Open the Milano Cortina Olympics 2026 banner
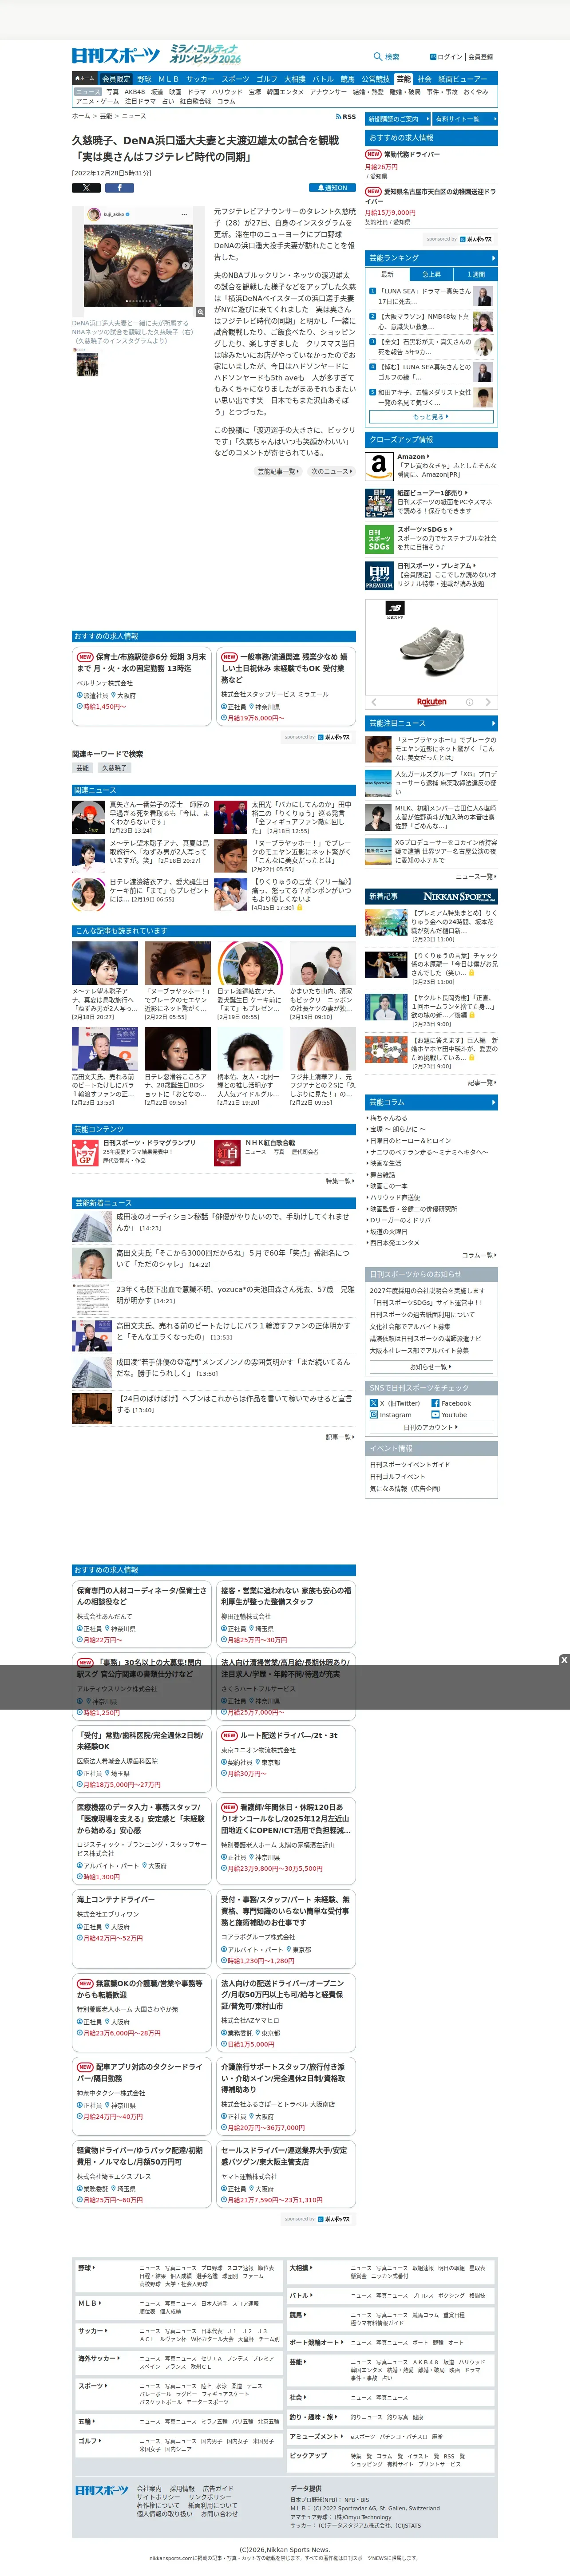This screenshot has width=570, height=2576. pyautogui.click(x=204, y=54)
